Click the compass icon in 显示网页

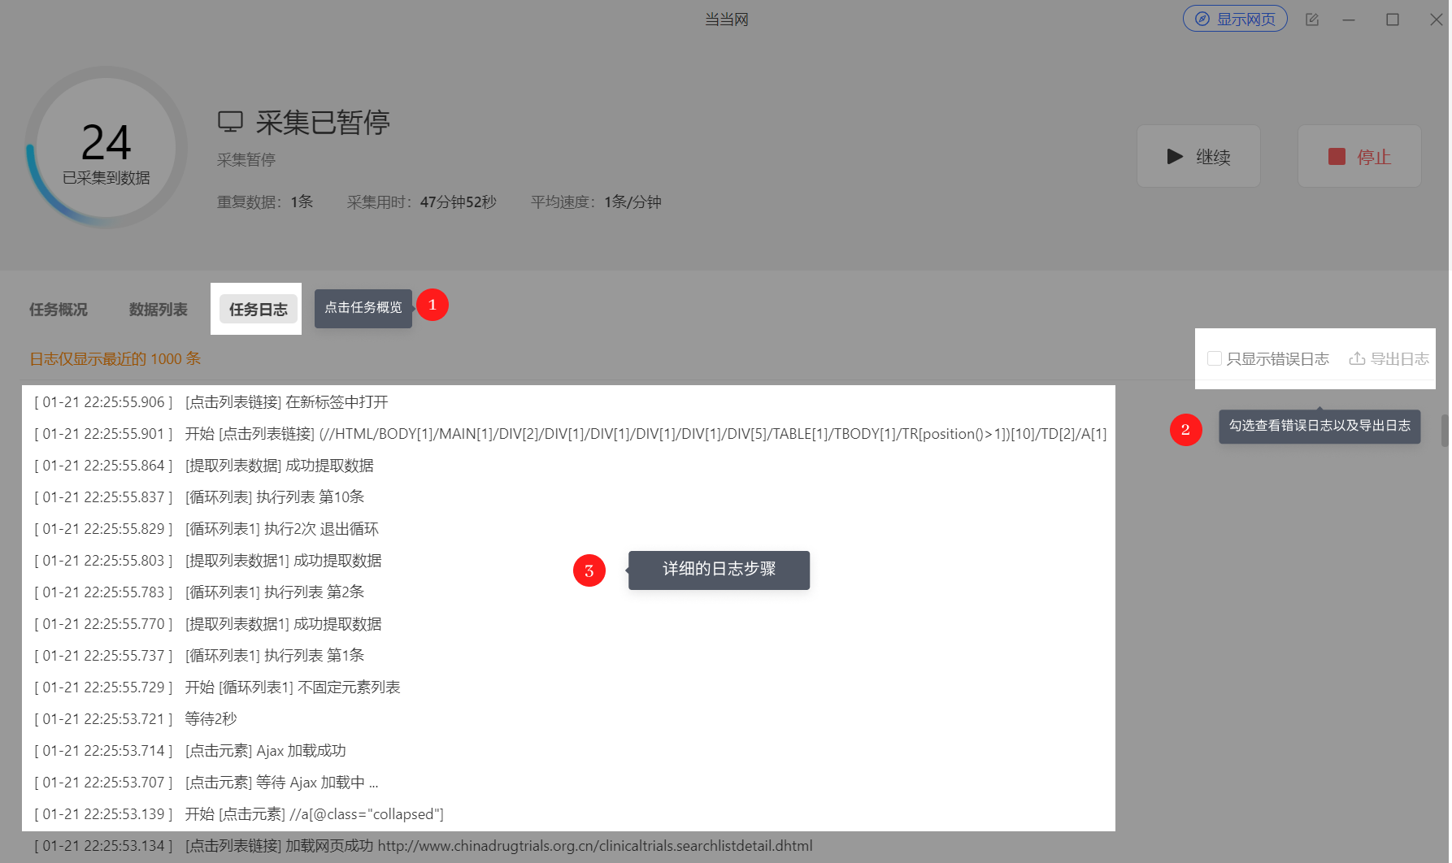point(1202,19)
